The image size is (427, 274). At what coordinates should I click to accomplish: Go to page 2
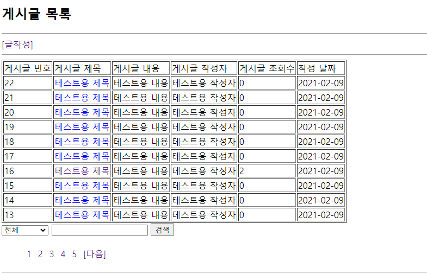coord(40,254)
